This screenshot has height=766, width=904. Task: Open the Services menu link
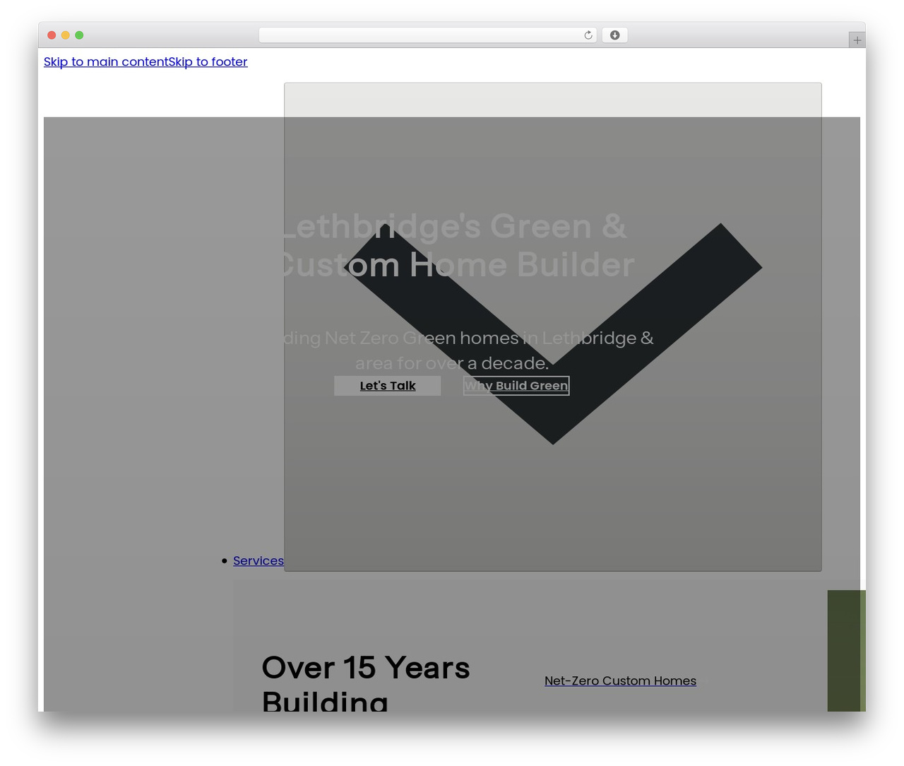pyautogui.click(x=258, y=561)
